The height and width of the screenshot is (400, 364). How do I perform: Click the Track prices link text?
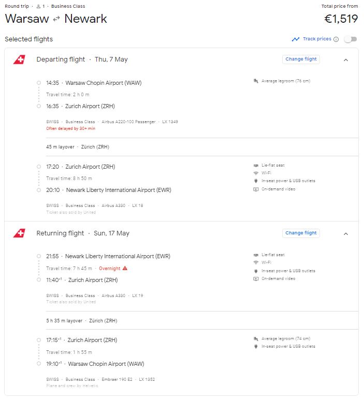(317, 39)
